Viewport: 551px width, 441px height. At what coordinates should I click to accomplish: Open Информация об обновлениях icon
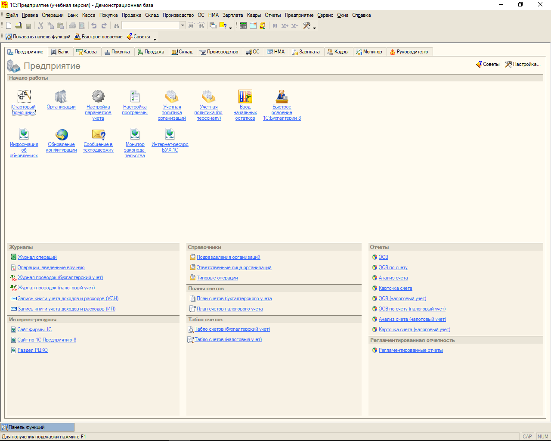point(24,134)
